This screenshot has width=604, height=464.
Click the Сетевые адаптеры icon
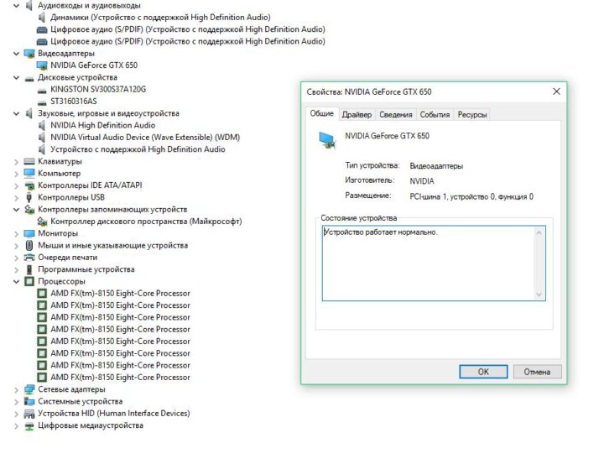pos(29,389)
